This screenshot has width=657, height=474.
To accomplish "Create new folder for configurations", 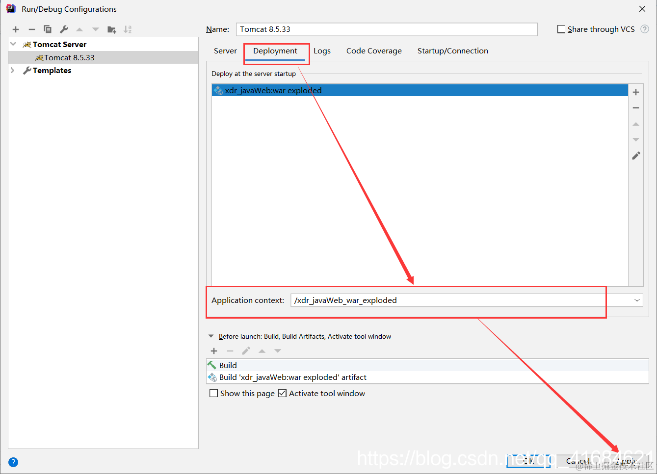I will pos(112,29).
